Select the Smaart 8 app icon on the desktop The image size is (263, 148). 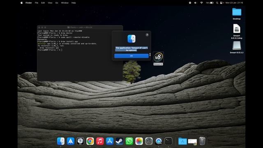pos(158,57)
